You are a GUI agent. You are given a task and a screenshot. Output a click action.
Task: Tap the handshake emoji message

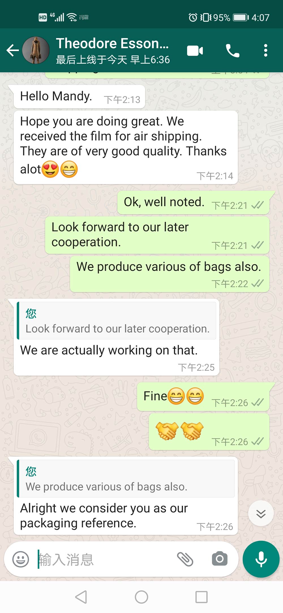click(x=209, y=431)
